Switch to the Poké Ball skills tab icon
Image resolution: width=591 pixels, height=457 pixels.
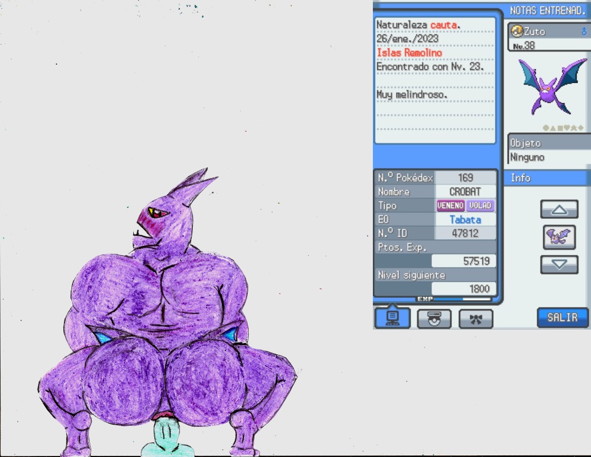434,319
